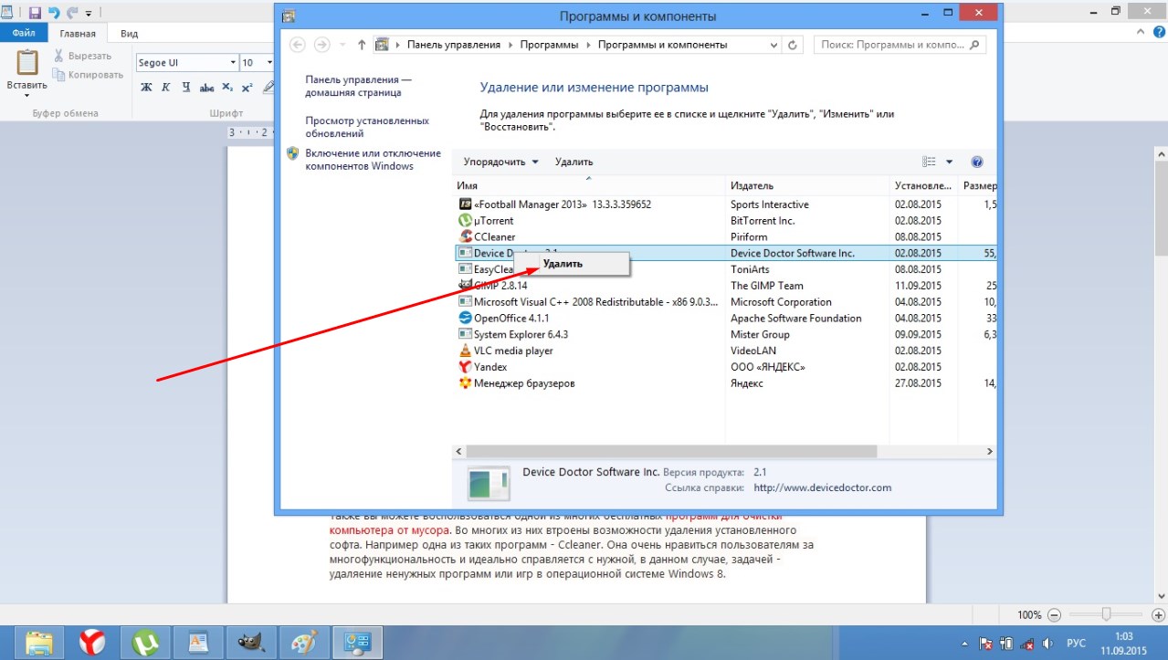The width and height of the screenshot is (1168, 660).
Task: Click the forward arrow in Control Panel window
Action: tap(321, 45)
